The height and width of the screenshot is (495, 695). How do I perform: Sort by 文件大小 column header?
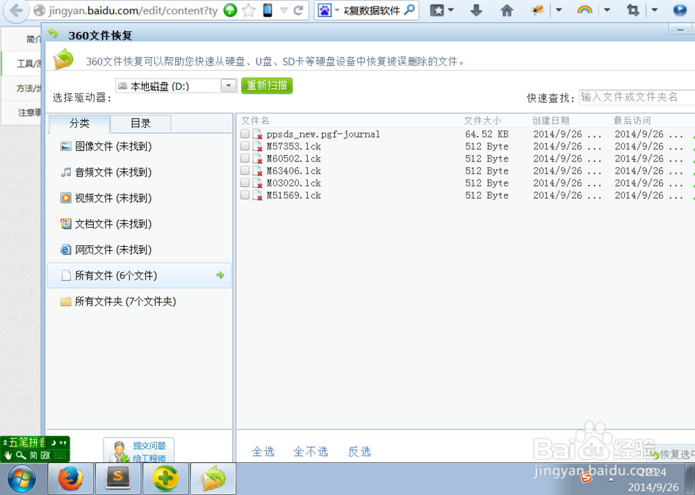pyautogui.click(x=482, y=121)
